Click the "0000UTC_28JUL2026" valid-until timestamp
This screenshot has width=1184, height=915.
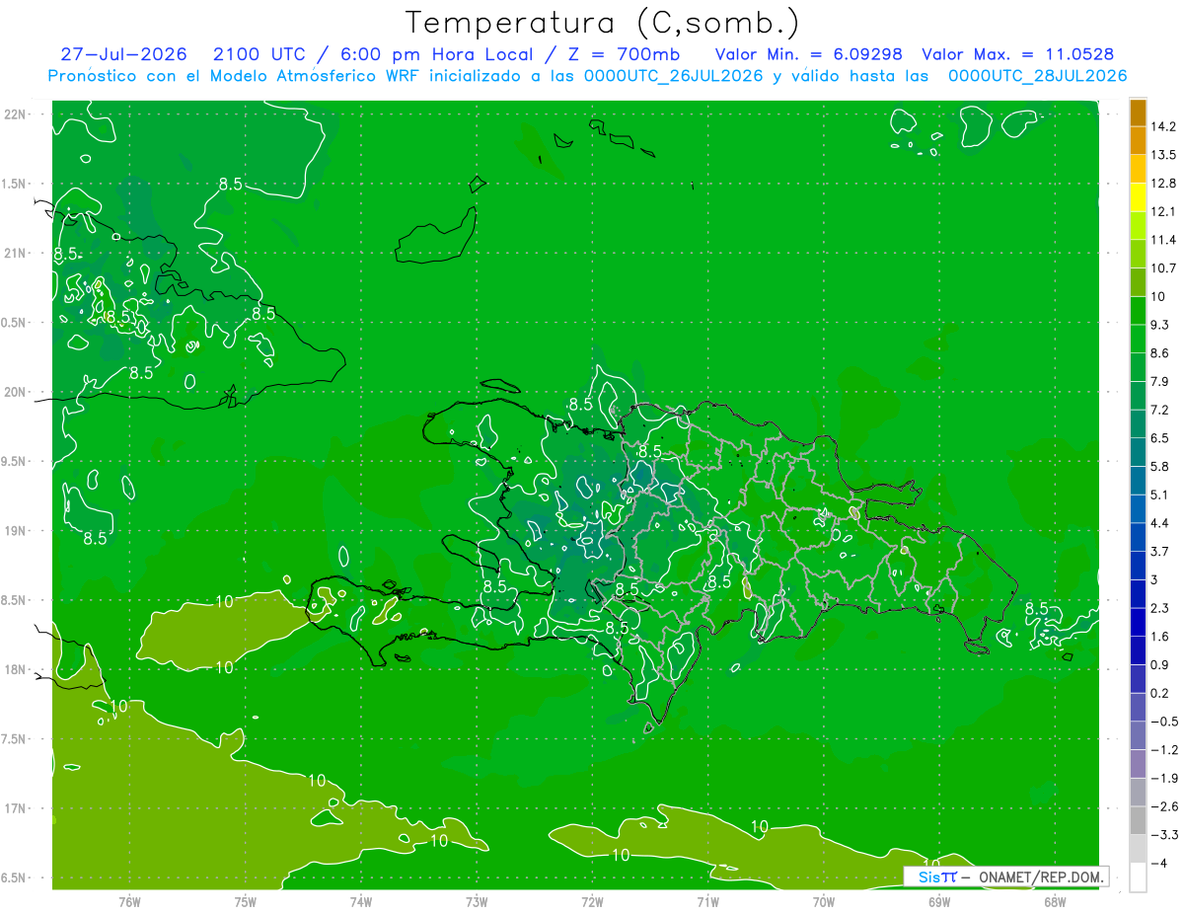(x=1038, y=76)
